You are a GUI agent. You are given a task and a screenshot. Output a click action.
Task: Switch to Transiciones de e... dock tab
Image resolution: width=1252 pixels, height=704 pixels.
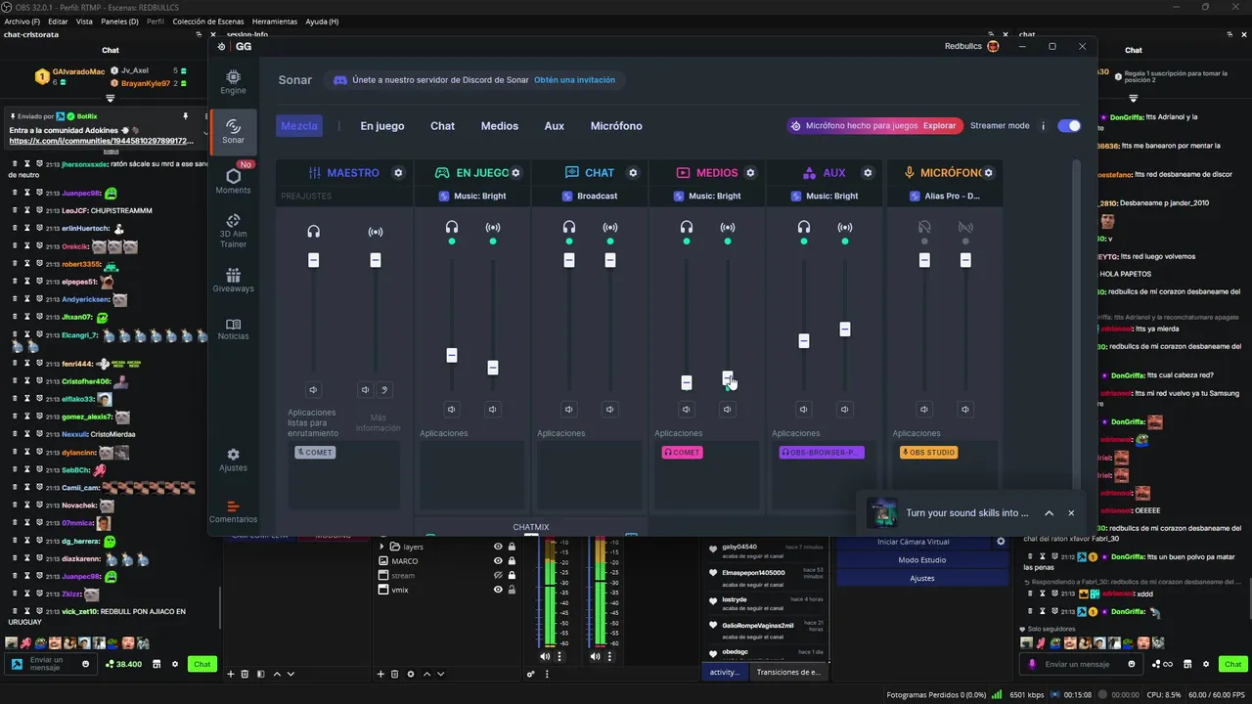(788, 672)
